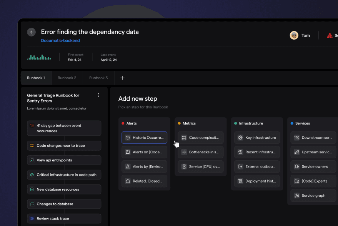Select the eye icon on Review stack trace

pos(32,218)
